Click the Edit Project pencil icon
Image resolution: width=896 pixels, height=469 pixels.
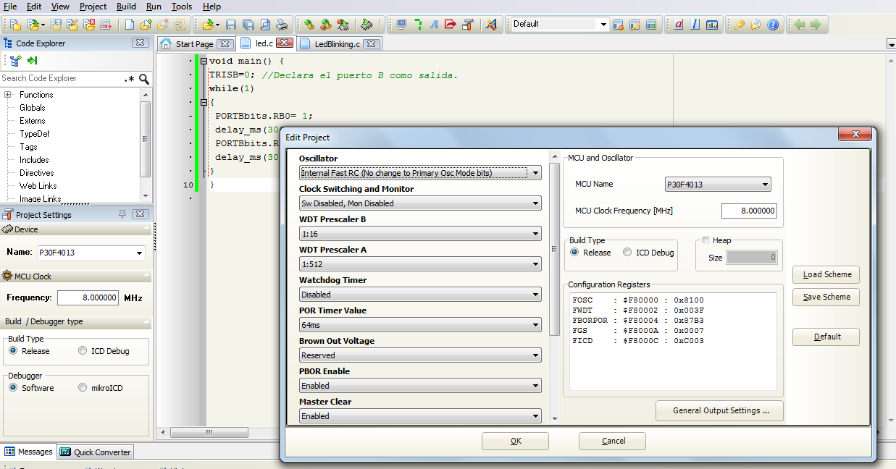tap(72, 25)
